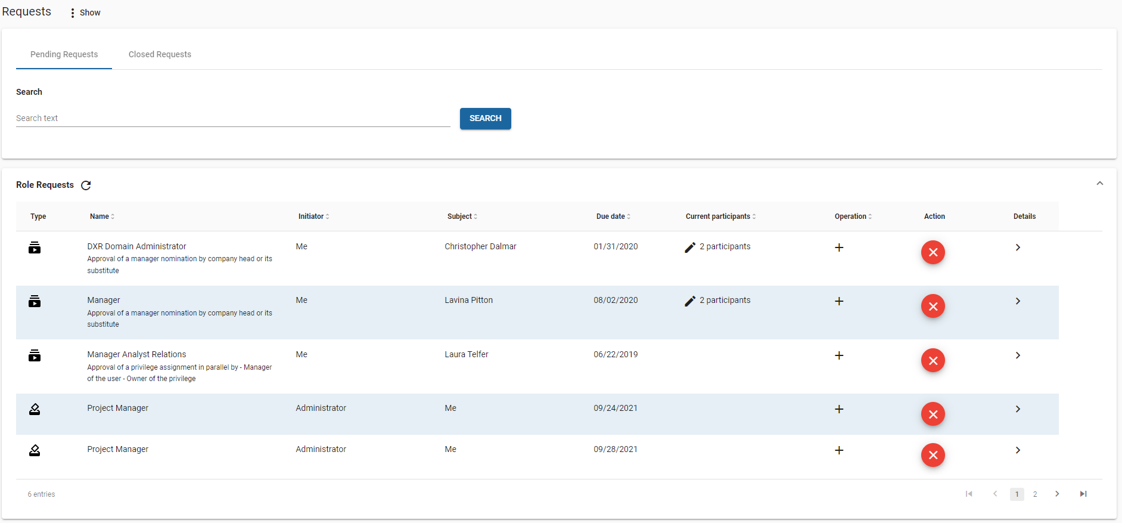This screenshot has height=523, width=1122.
Task: Focus the Search text input field
Action: point(232,118)
